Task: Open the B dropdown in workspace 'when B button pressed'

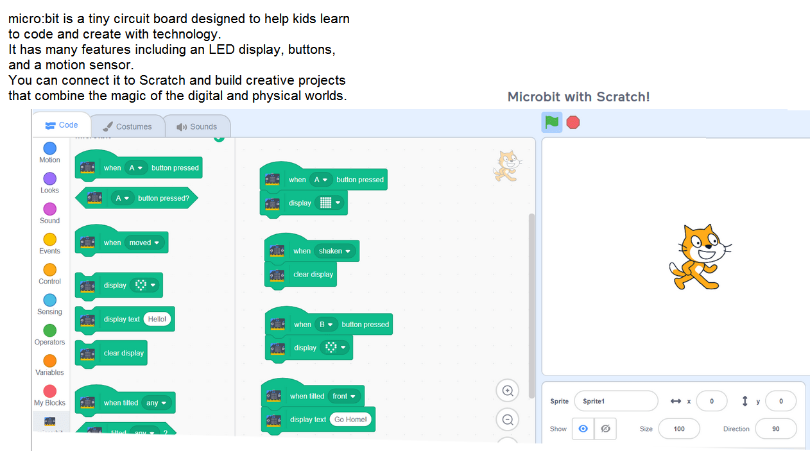Action: (326, 325)
